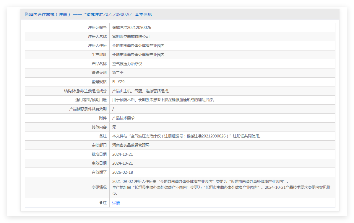Click the 变更情况 row label

[99, 188]
